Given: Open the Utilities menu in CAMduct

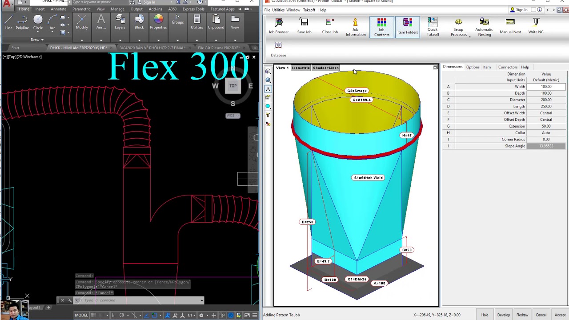Looking at the screenshot, I should (278, 10).
